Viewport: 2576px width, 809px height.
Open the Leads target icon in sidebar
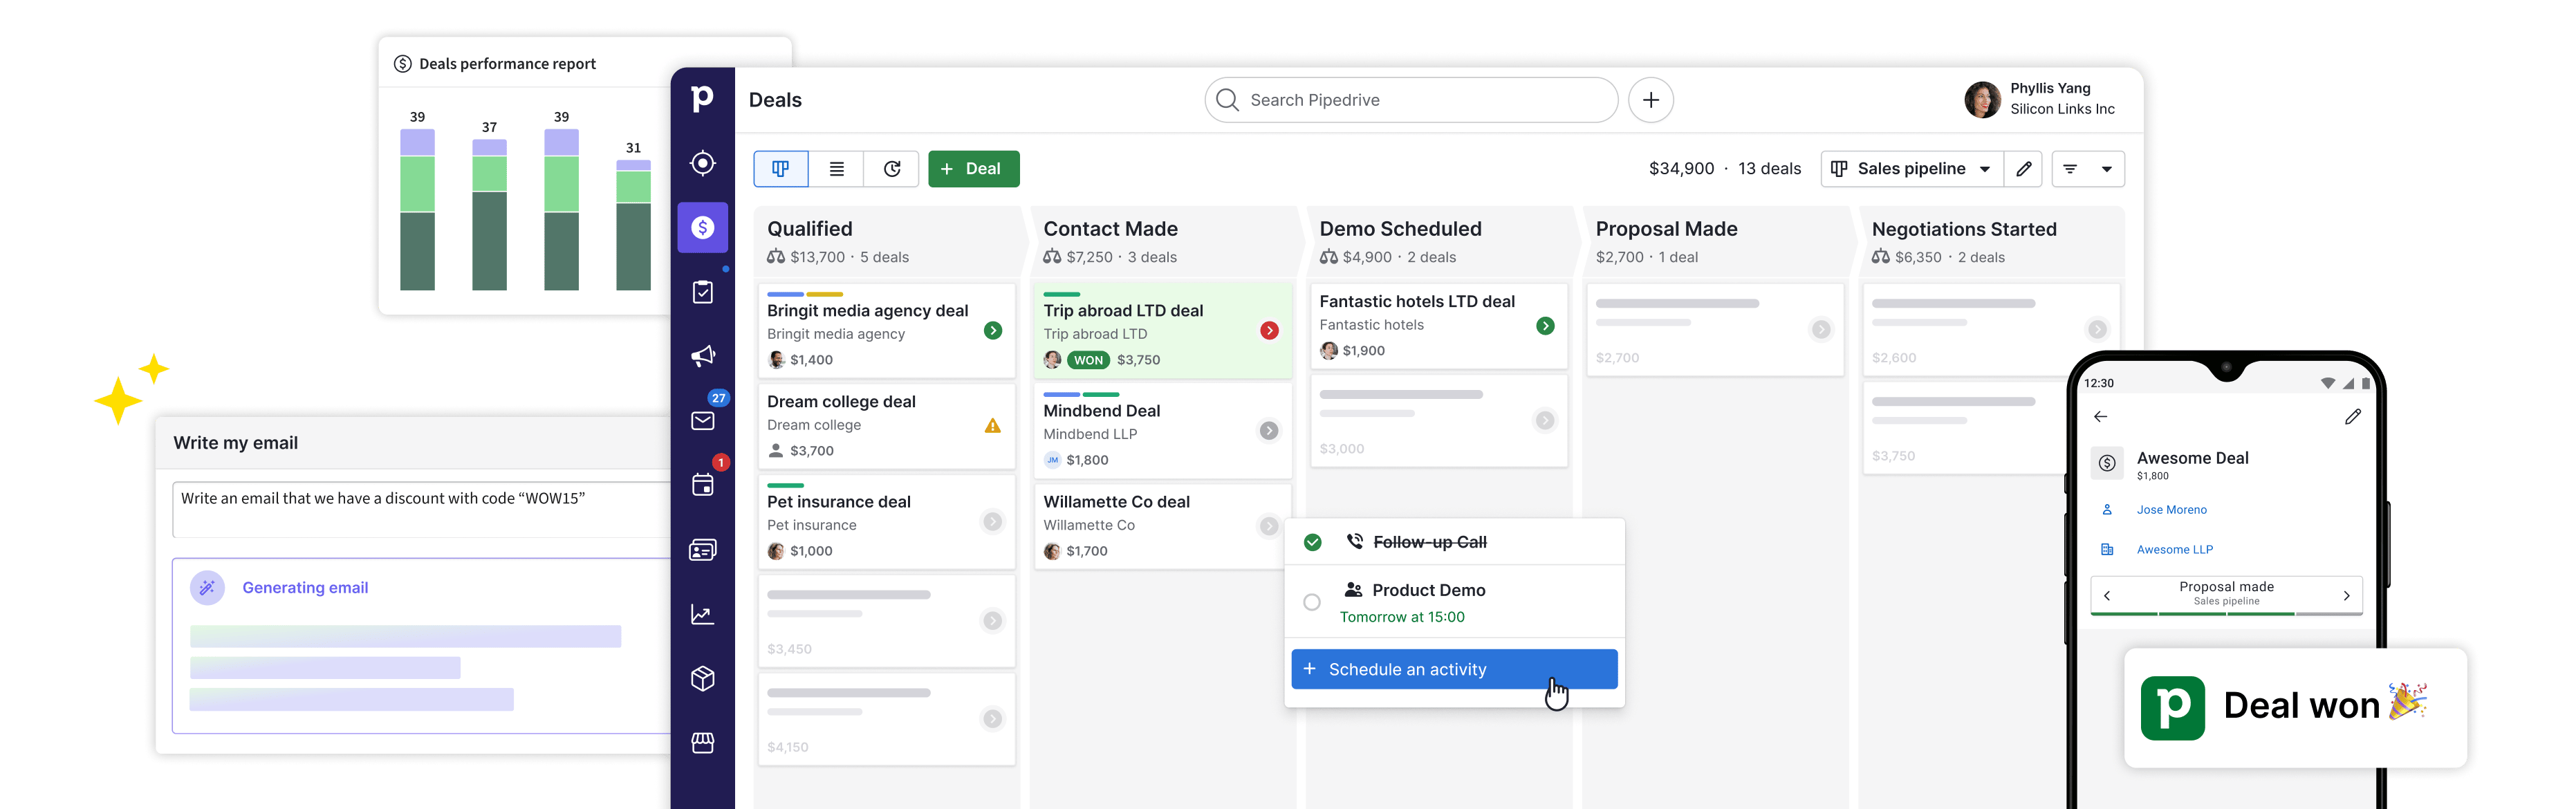tap(703, 163)
